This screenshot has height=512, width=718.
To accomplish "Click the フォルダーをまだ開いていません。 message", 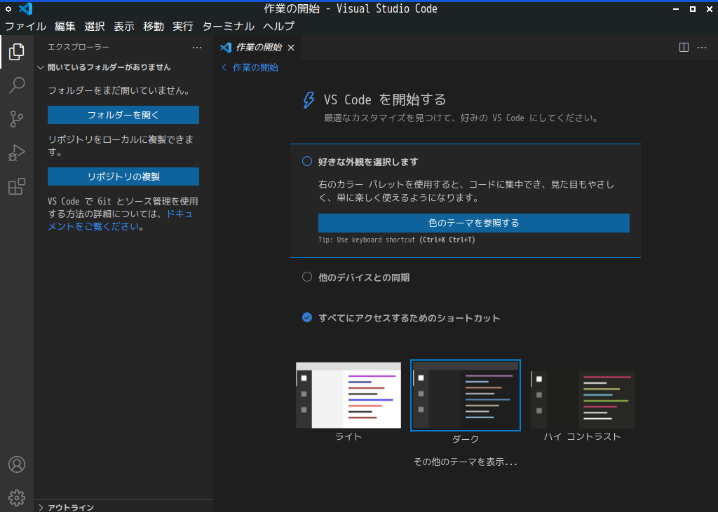I will (x=119, y=90).
